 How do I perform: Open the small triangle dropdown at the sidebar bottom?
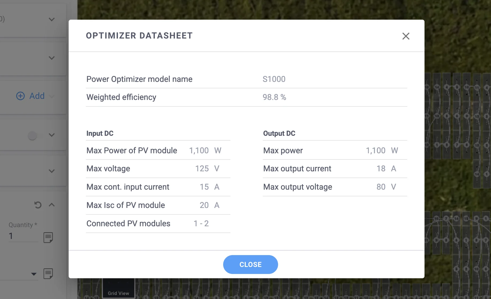(34, 274)
